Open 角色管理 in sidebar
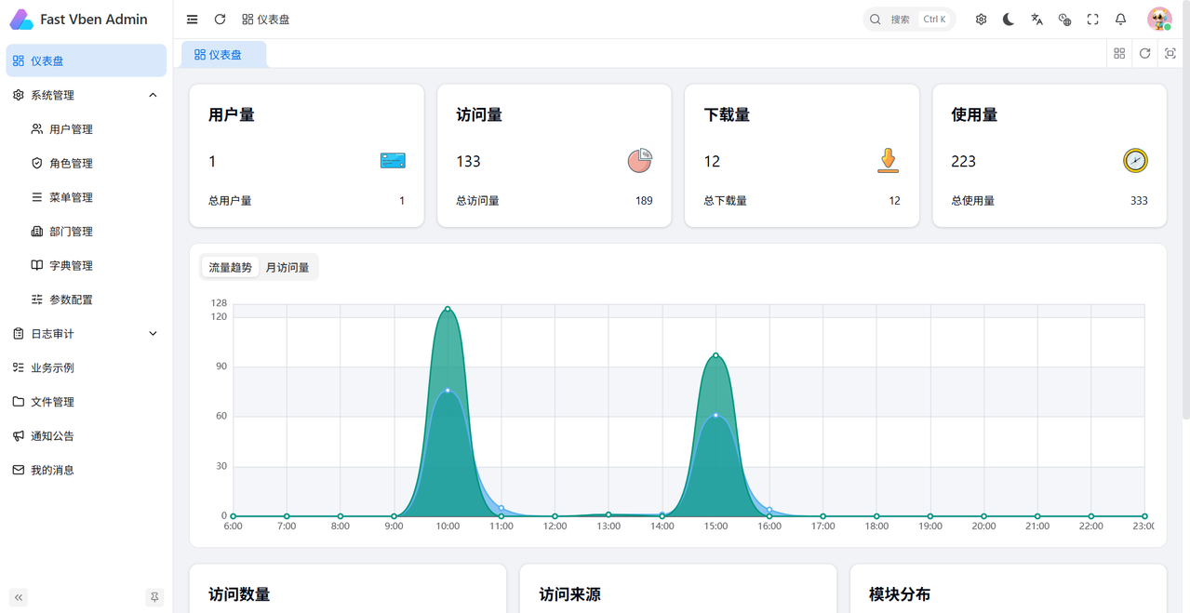The image size is (1190, 613). 87,163
